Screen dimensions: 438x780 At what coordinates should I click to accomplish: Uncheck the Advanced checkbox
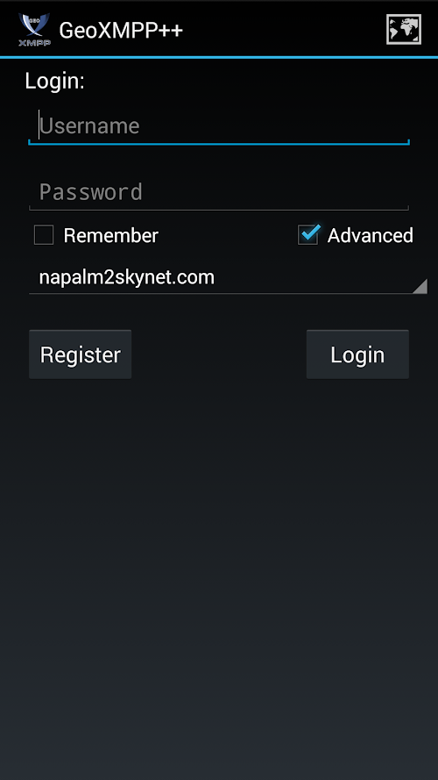coord(307,235)
